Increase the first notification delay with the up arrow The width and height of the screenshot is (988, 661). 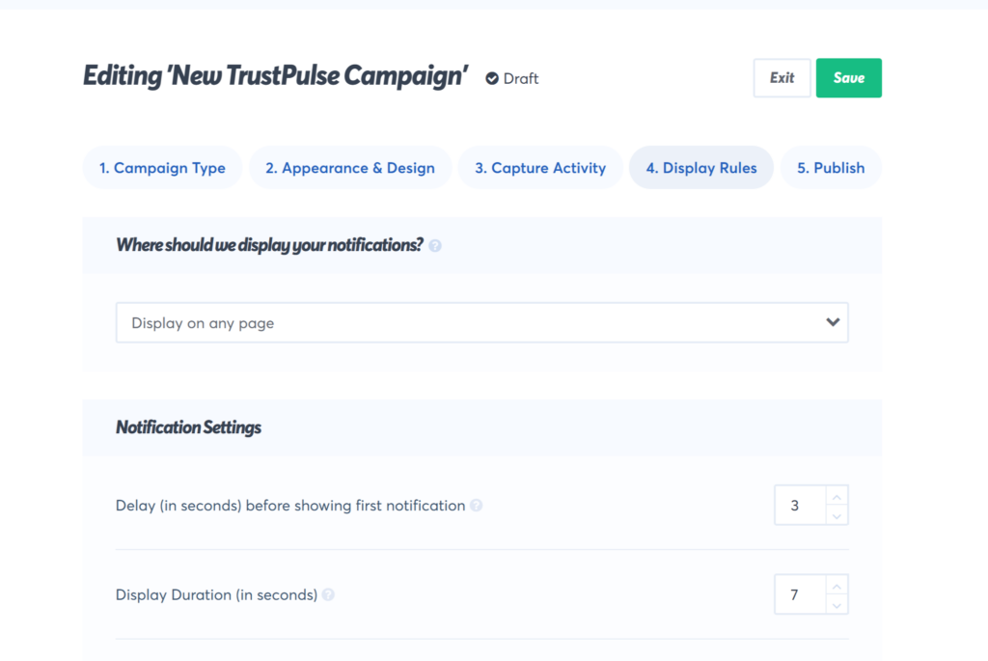click(837, 497)
